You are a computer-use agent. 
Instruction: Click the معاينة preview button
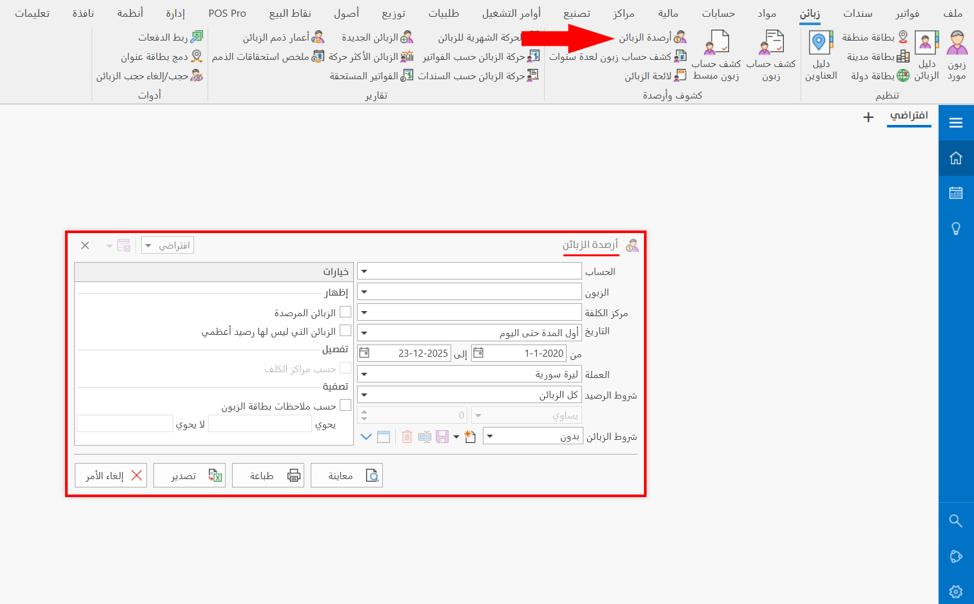(347, 475)
